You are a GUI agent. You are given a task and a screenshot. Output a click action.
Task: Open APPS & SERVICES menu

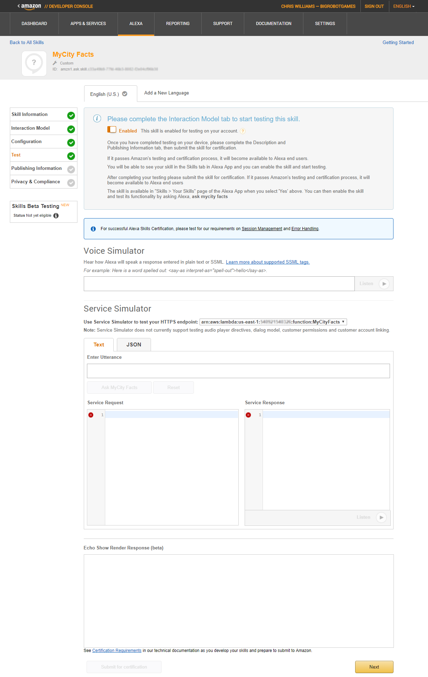tap(88, 24)
